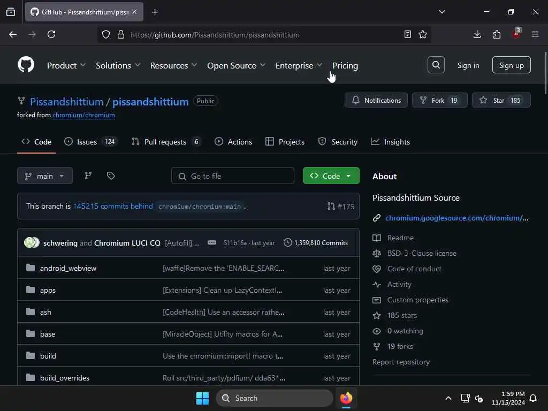The height and width of the screenshot is (411, 548).
Task: Bookmark this page with the star icon
Action: 423,35
